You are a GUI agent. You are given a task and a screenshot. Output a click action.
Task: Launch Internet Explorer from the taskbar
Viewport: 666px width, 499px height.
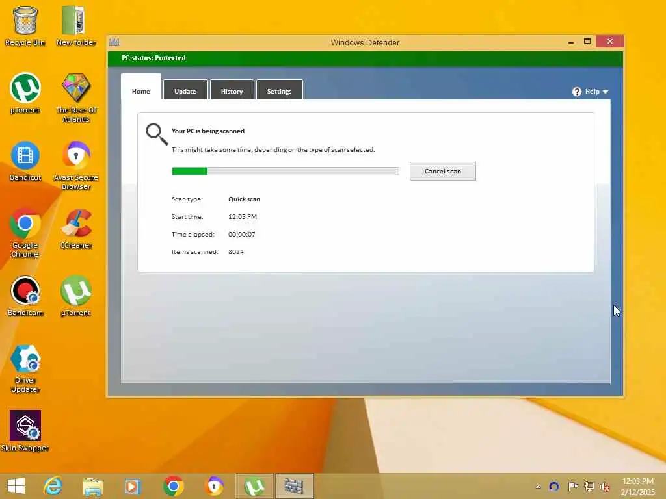click(x=53, y=486)
